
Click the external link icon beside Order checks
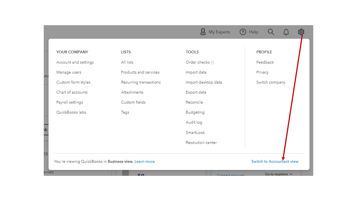[x=213, y=63]
